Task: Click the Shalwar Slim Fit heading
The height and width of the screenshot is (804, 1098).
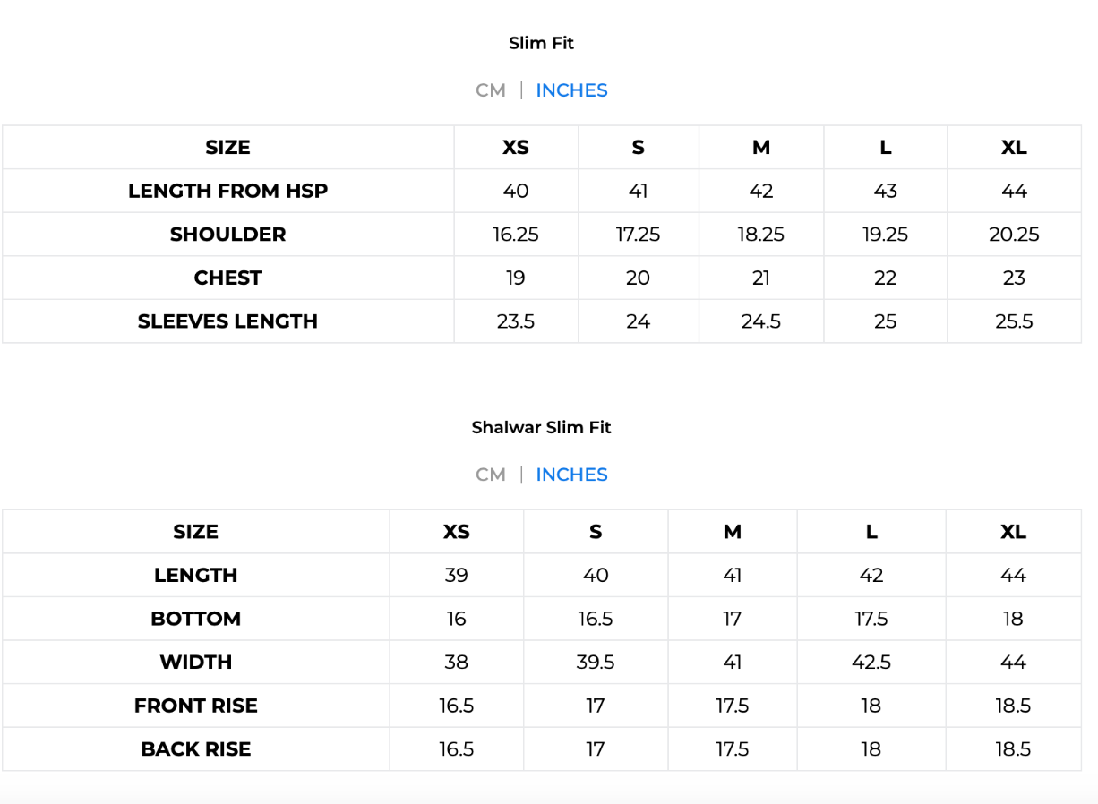Action: pos(541,427)
